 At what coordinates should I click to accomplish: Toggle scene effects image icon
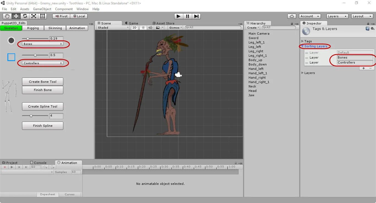(x=158, y=28)
